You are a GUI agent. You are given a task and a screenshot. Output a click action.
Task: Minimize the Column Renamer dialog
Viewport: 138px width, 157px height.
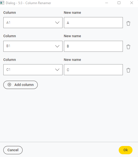[107, 3]
